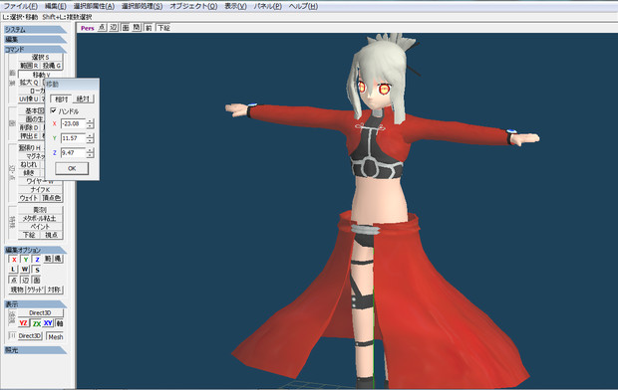Viewport: 618px width, 390px height.
Task: Toggle S screen coordinate option
Action: (x=37, y=270)
